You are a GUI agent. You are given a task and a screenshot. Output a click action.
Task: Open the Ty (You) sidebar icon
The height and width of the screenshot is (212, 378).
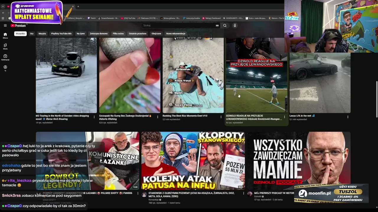(x=5, y=68)
